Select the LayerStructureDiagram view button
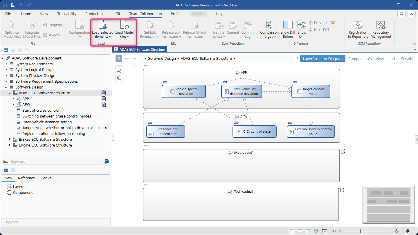 click(x=323, y=59)
